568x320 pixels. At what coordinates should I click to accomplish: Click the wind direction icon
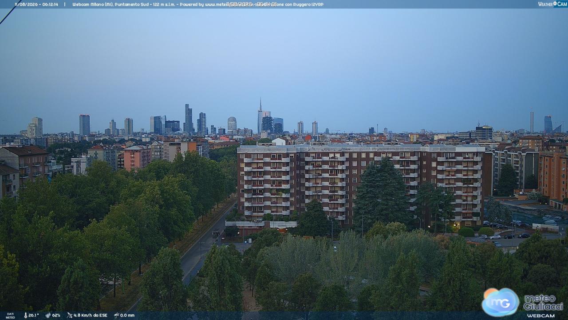pyautogui.click(x=70, y=315)
